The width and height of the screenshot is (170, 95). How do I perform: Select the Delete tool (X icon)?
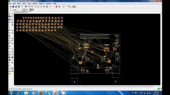click(10, 30)
